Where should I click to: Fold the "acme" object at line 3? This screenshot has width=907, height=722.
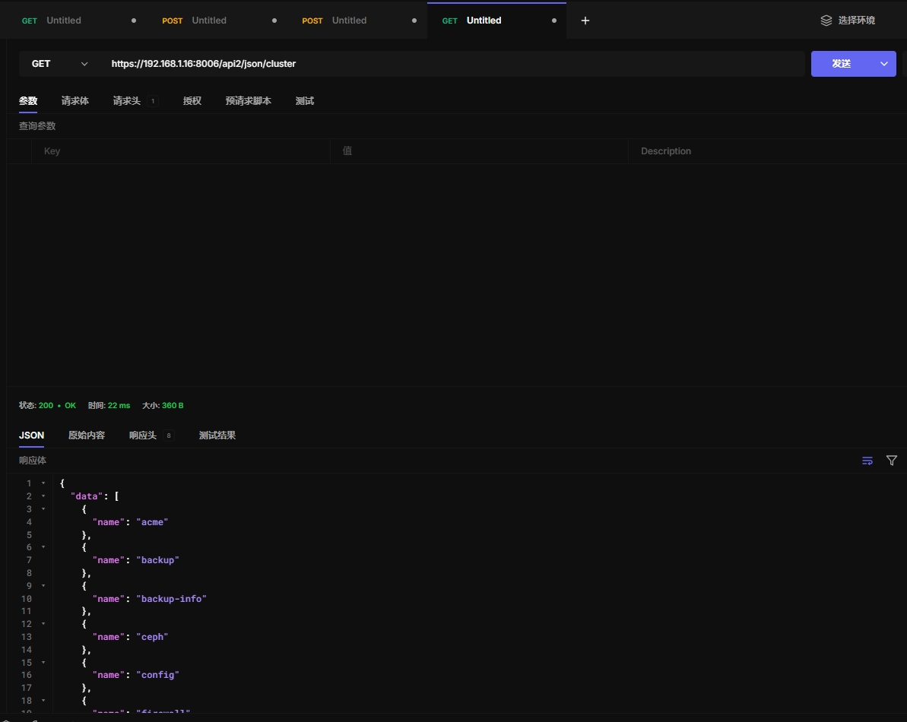(x=43, y=509)
